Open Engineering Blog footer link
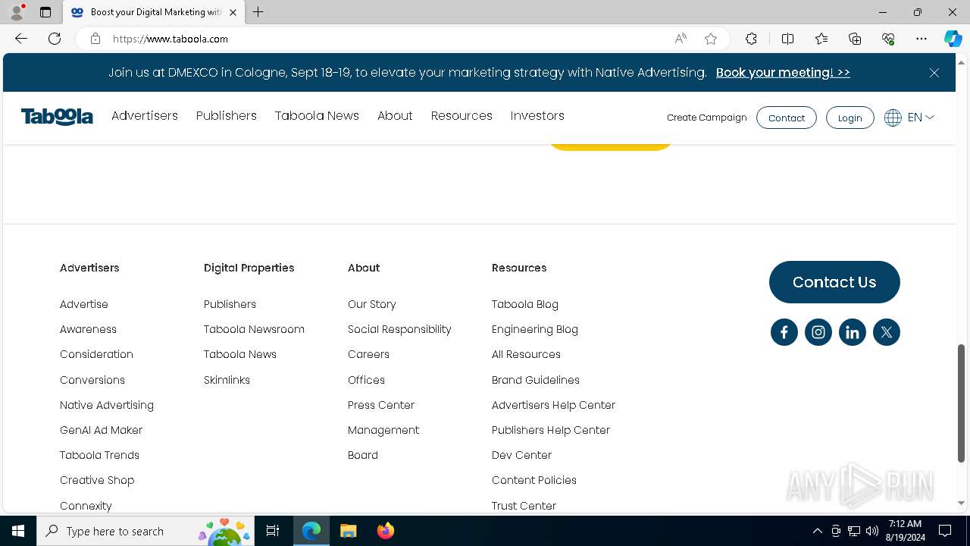This screenshot has width=970, height=546. point(534,329)
